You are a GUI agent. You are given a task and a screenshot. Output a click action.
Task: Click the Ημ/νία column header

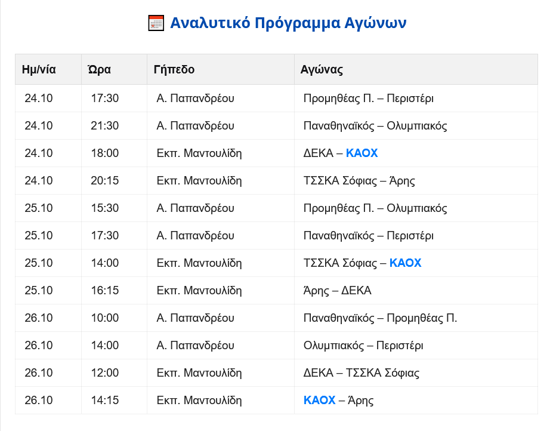pyautogui.click(x=39, y=69)
